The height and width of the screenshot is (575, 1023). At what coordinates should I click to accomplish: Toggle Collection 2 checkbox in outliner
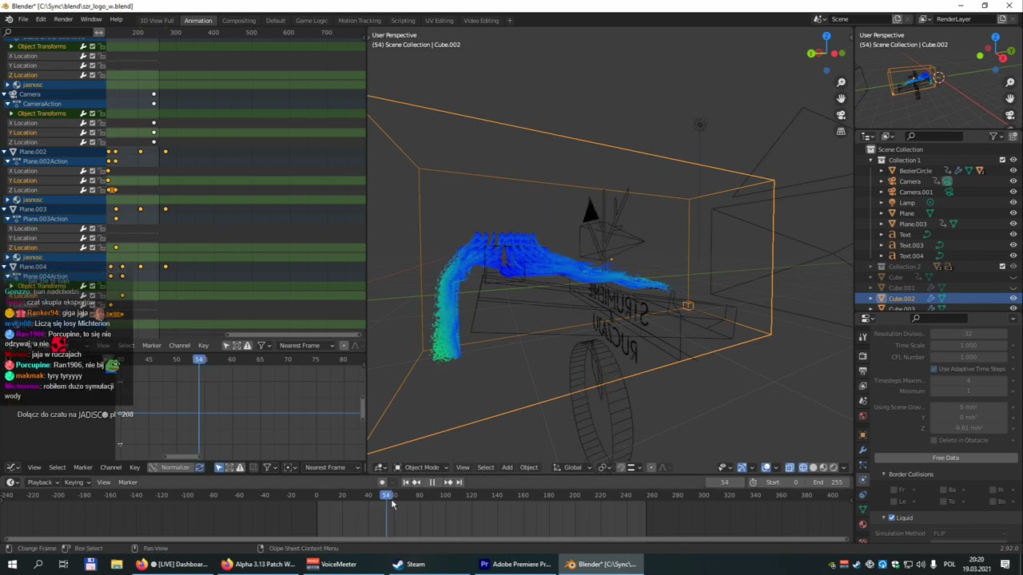point(1002,266)
